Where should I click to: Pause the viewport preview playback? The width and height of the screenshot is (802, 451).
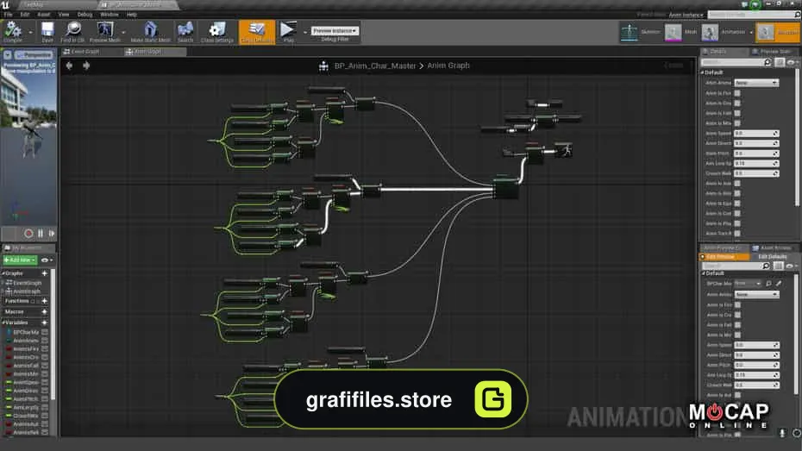41,233
